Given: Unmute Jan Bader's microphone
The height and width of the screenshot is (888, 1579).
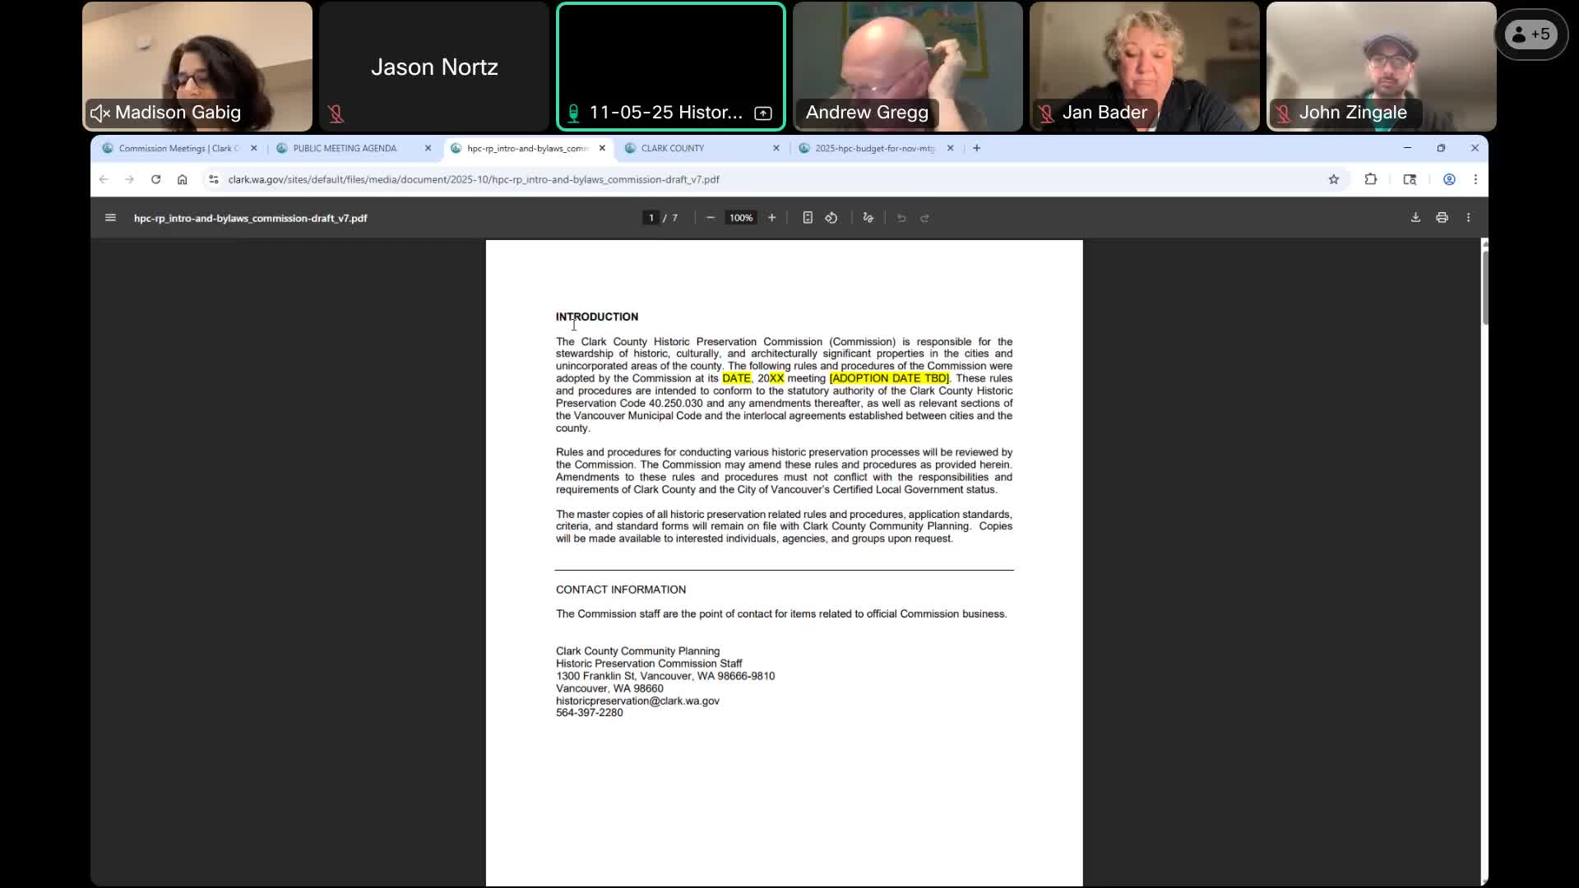Looking at the screenshot, I should 1045,113.
